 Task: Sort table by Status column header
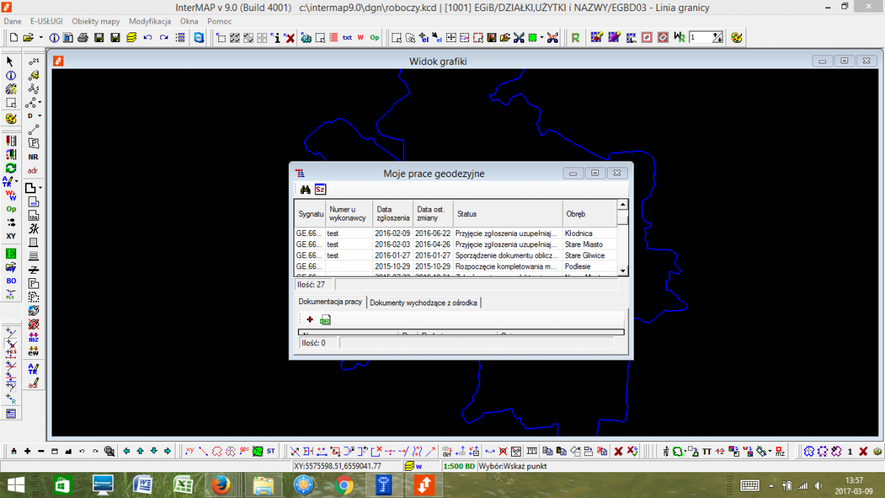pyautogui.click(x=507, y=214)
